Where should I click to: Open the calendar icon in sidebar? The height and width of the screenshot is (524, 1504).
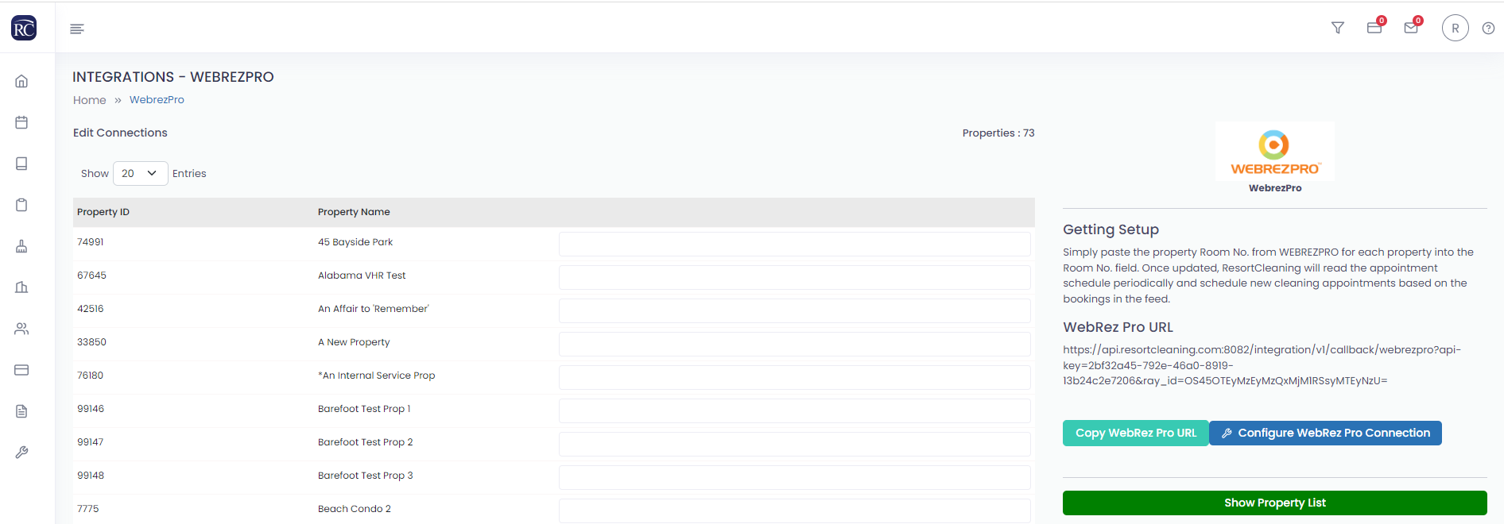(21, 122)
